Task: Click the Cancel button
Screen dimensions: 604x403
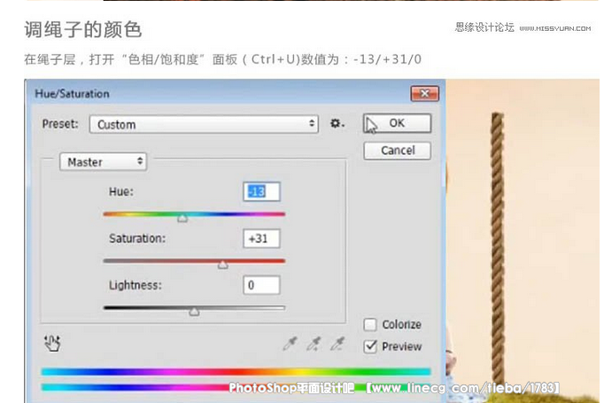Action: (397, 150)
